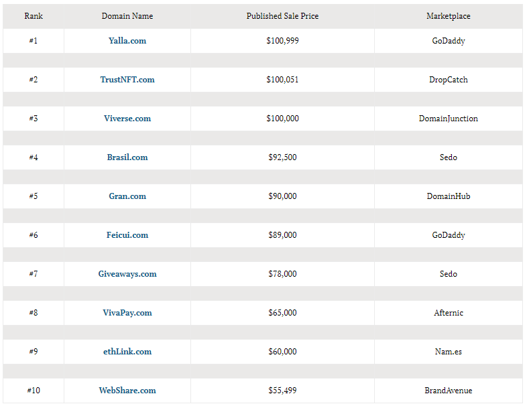Viewport: 527px width, 408px height.
Task: Visit the WebShare.com link
Action: [127, 390]
